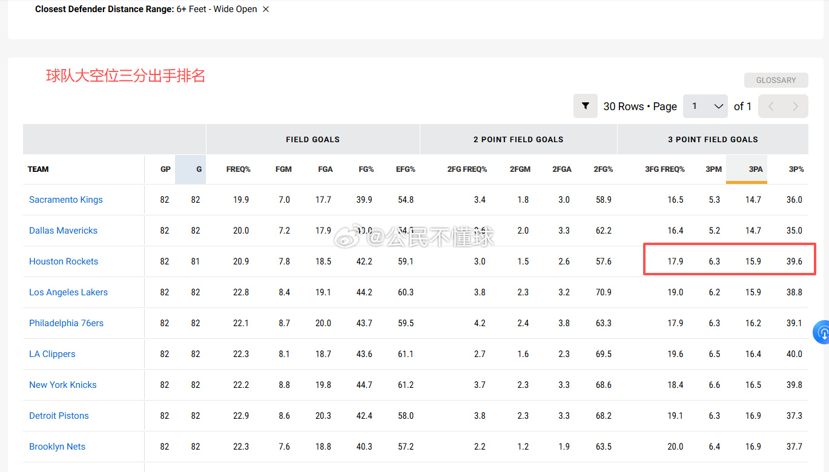Open the New York Knicks team link
This screenshot has height=472, width=829.
click(63, 385)
